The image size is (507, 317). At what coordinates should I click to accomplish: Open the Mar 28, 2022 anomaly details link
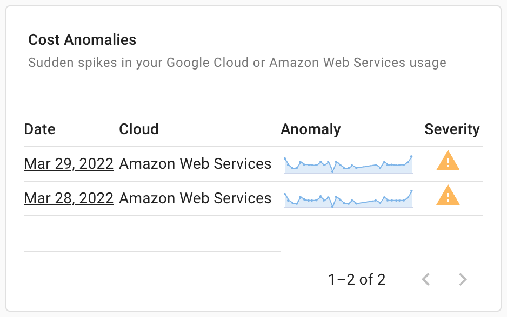coord(69,198)
